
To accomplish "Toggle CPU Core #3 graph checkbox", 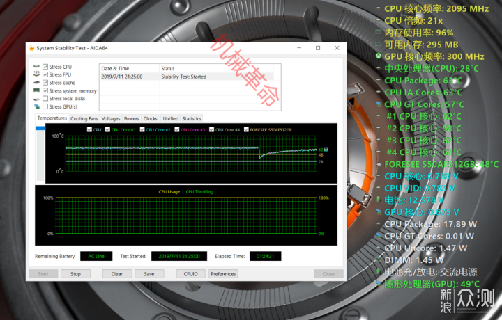I will 176,129.
